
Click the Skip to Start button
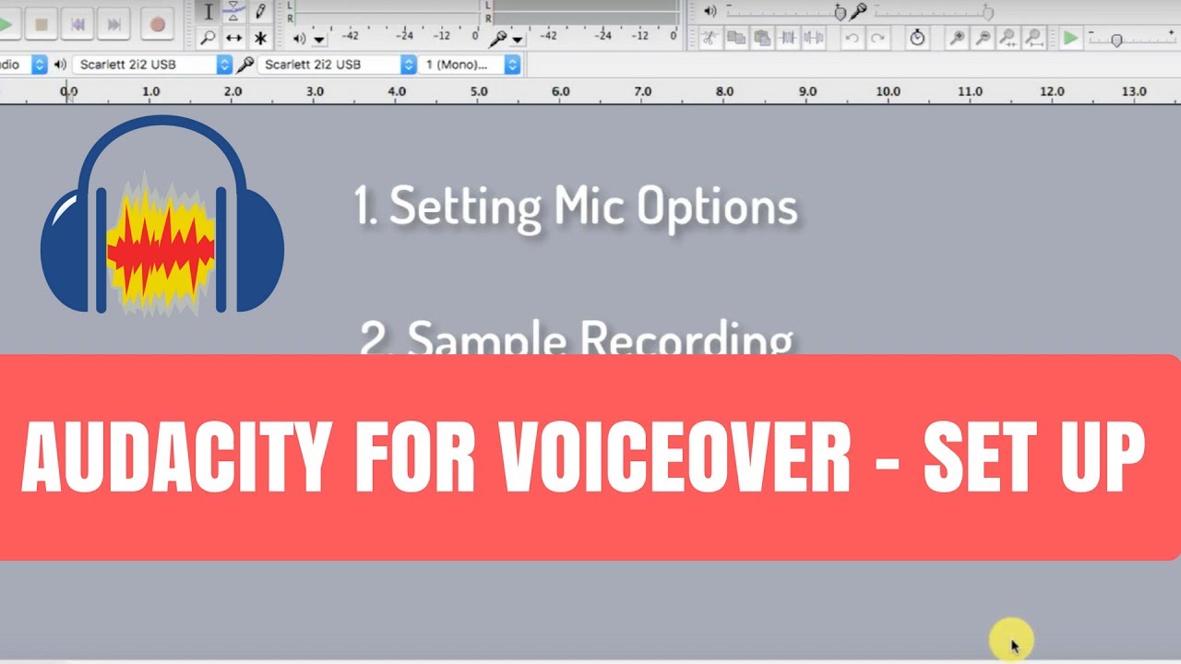click(x=78, y=25)
